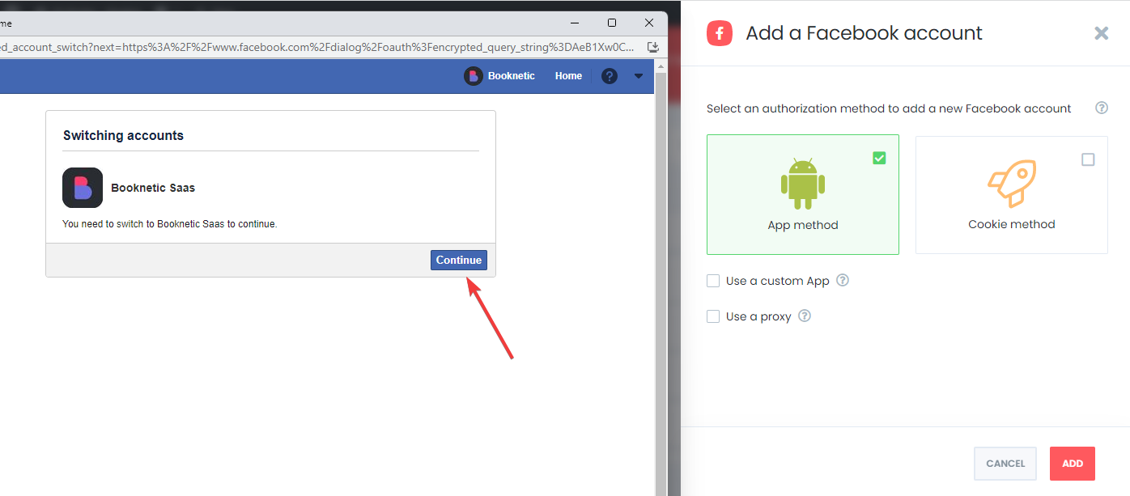
Task: Click the Switching accounts heading
Action: pyautogui.click(x=123, y=136)
